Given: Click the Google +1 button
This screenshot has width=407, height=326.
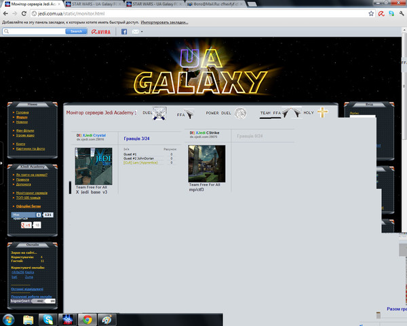Looking at the screenshot, I should (26, 225).
